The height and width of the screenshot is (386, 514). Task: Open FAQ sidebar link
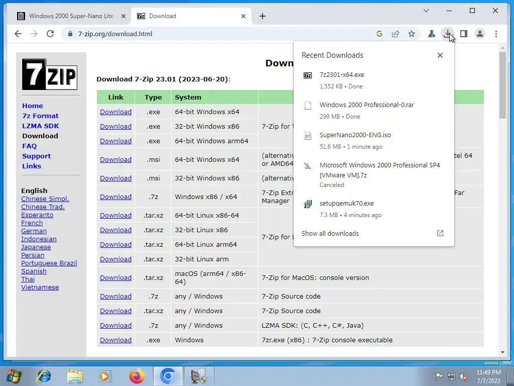[x=30, y=146]
